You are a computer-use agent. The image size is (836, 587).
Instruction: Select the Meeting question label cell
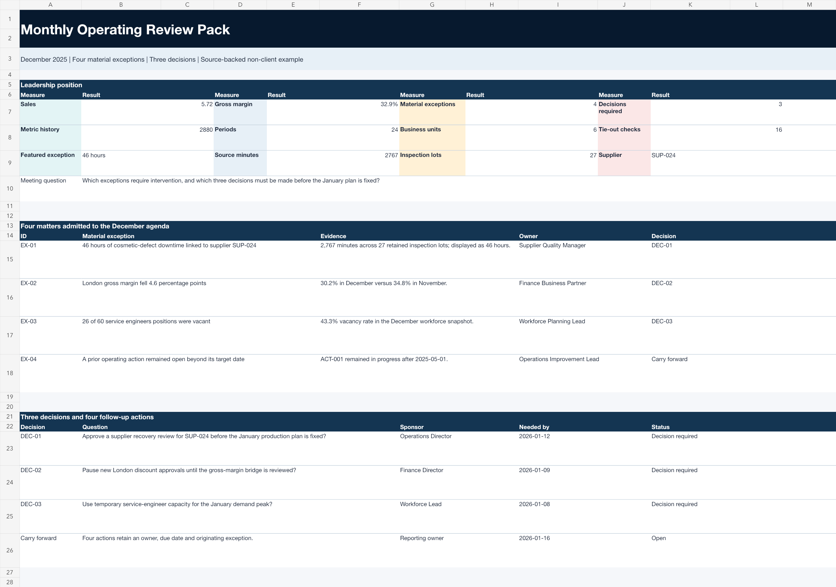pyautogui.click(x=50, y=189)
